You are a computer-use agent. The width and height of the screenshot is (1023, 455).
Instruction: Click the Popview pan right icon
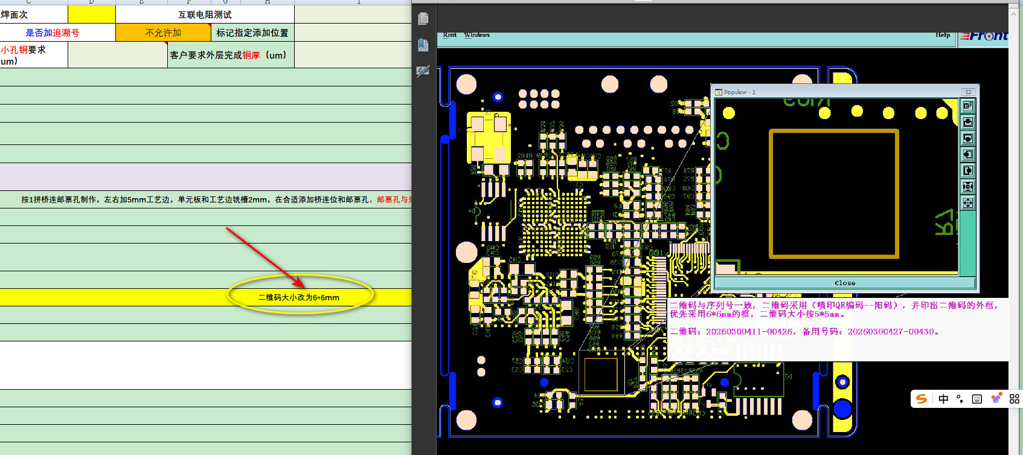coord(968,171)
